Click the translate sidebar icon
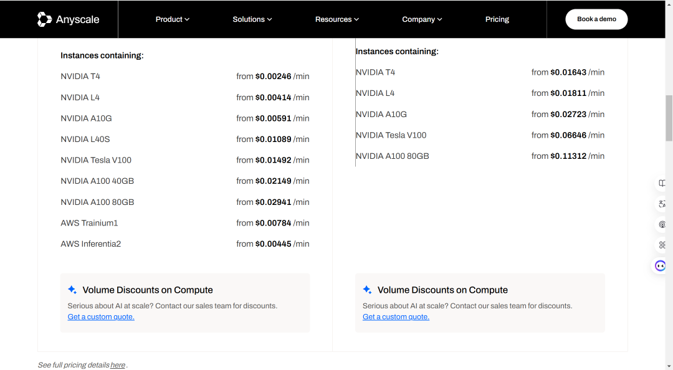 click(x=662, y=204)
